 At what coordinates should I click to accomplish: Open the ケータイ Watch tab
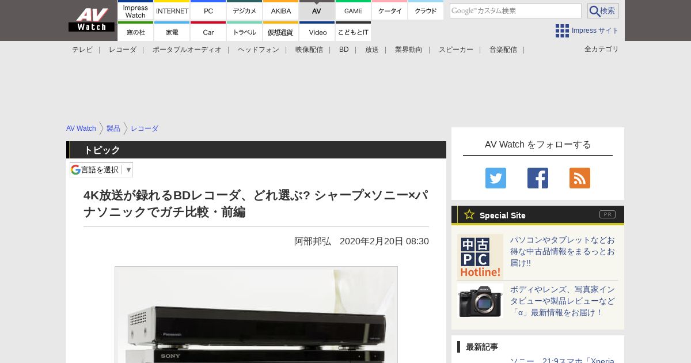click(x=390, y=10)
